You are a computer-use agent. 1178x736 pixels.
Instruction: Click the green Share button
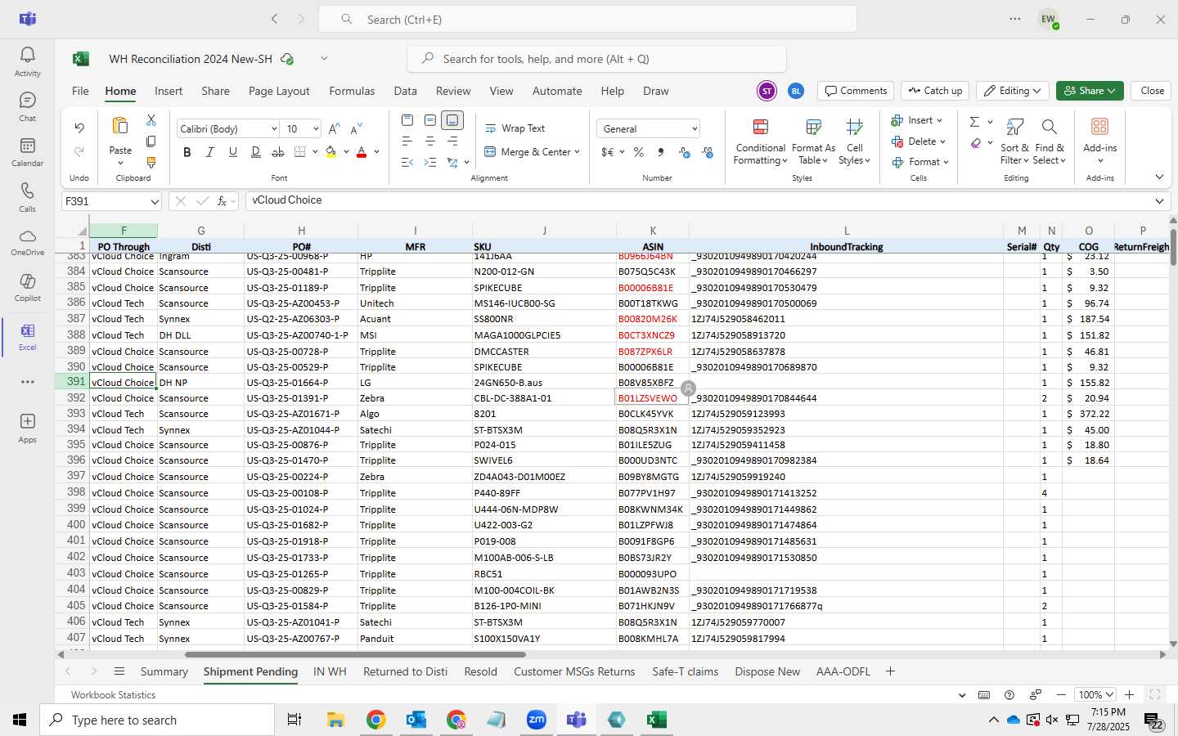pos(1090,91)
